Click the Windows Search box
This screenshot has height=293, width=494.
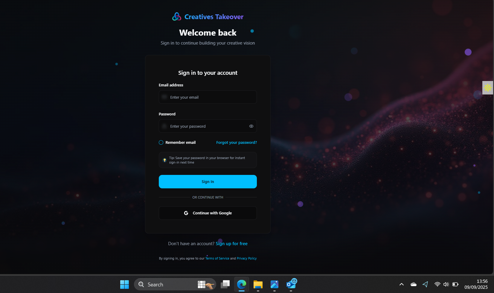point(167,284)
